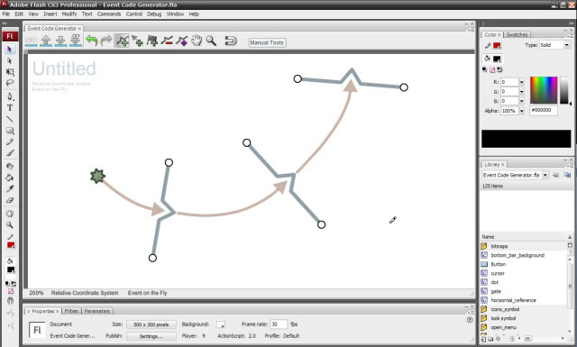Select the Lasso tool
The image size is (577, 347).
point(10,83)
